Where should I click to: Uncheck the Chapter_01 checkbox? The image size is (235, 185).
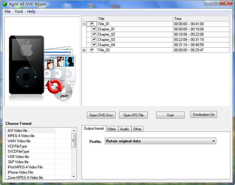94,29
